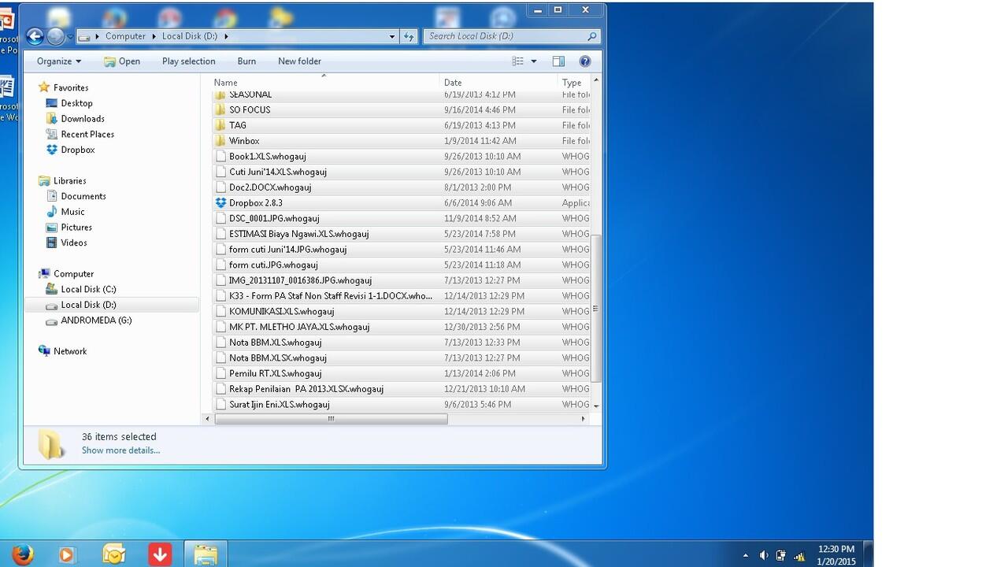
Task: Open the media player taskbar icon
Action: [67, 554]
